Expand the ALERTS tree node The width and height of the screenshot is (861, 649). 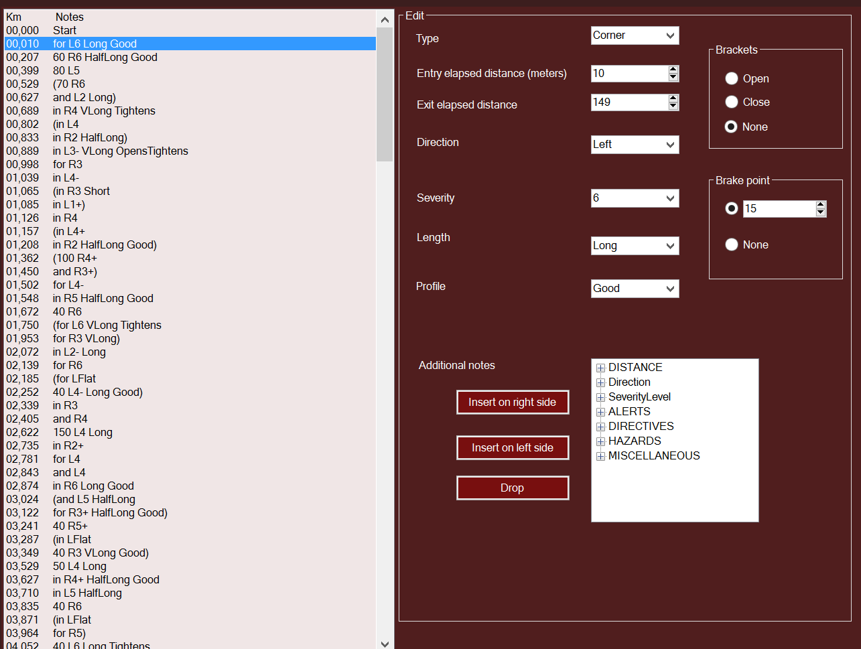click(601, 412)
